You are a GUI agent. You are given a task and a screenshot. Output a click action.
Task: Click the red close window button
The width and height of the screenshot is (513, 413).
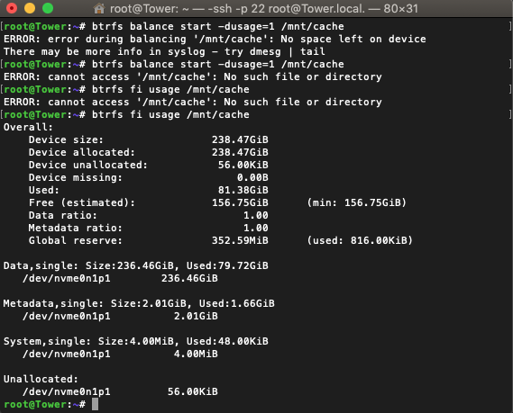pyautogui.click(x=12, y=8)
